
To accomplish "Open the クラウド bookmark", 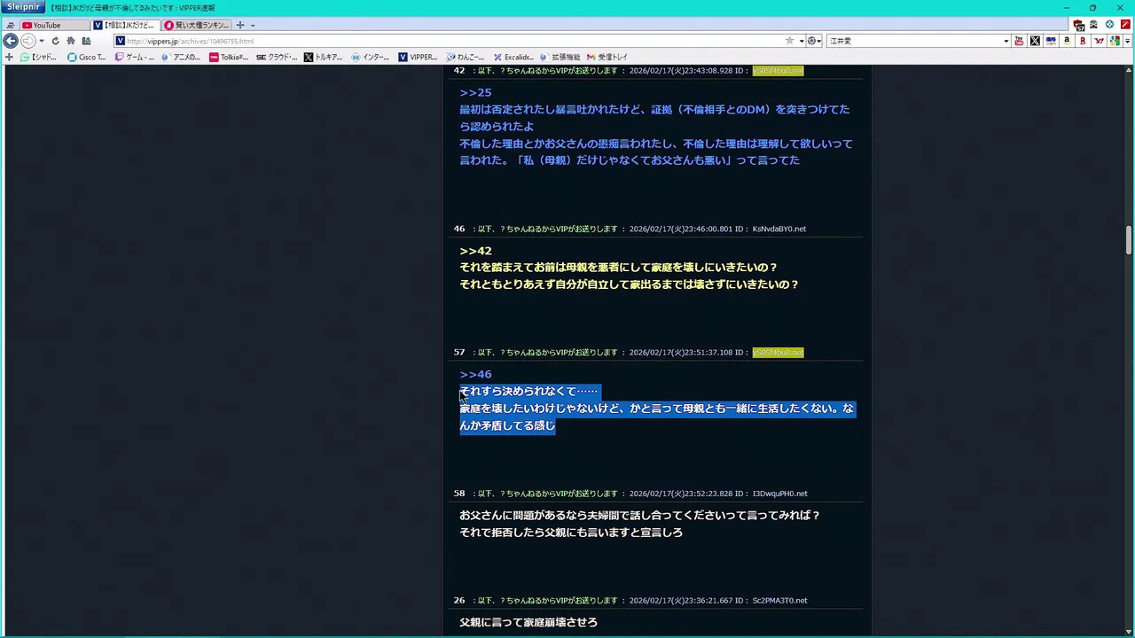I will [277, 57].
